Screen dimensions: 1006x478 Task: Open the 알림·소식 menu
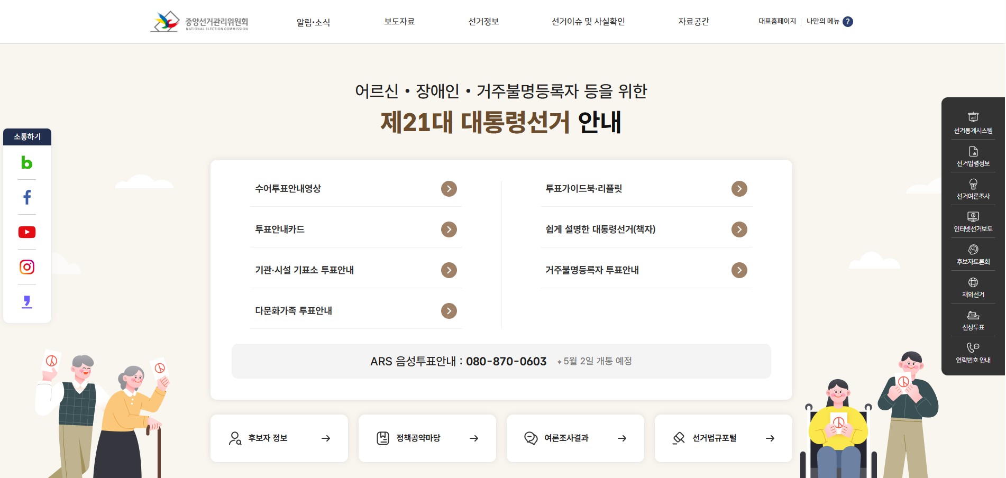tap(313, 22)
